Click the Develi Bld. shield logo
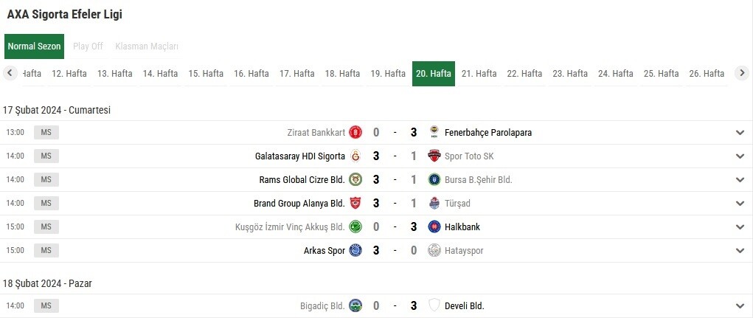This screenshot has height=318, width=753. click(x=434, y=305)
